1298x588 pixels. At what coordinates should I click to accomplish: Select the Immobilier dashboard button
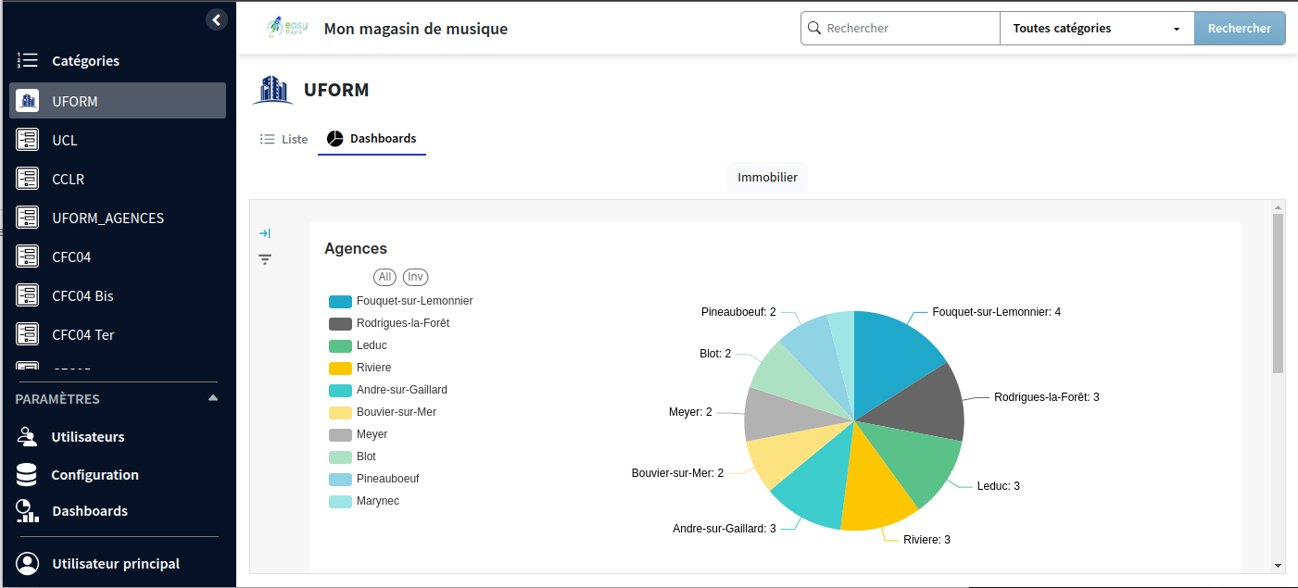coord(766,177)
